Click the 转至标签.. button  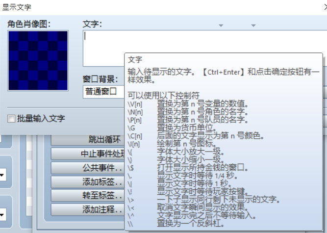[88, 195]
